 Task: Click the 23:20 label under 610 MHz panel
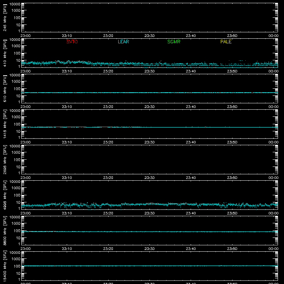tap(108, 107)
